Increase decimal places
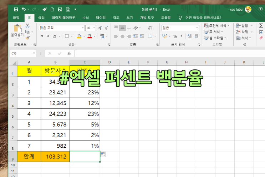 189,36
